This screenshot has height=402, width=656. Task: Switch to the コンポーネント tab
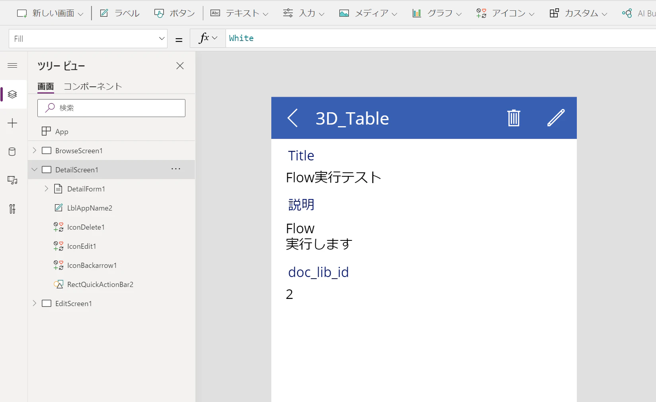point(93,86)
